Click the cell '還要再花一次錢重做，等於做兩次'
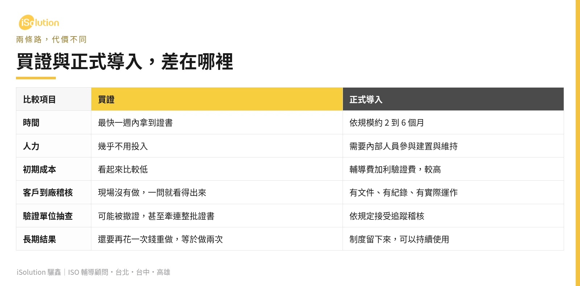 [x=217, y=239]
